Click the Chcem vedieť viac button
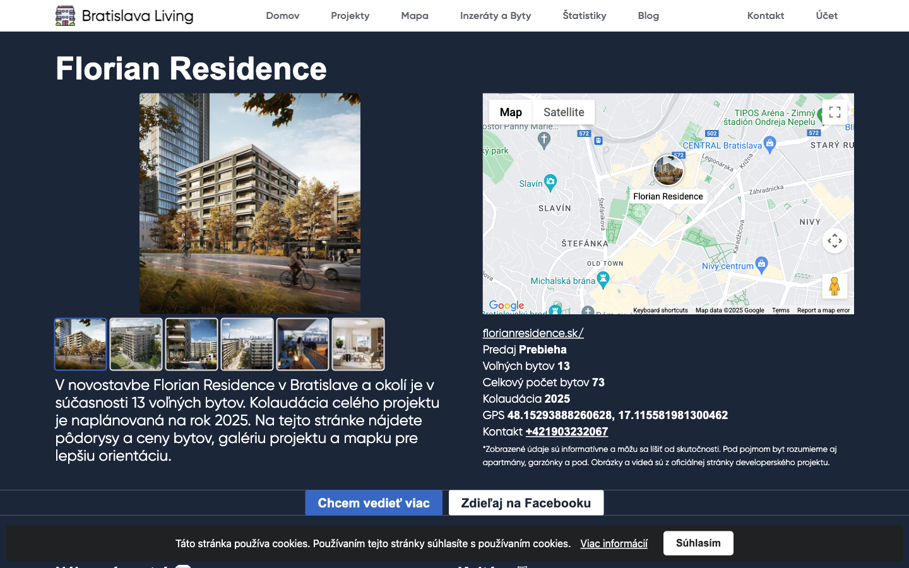The width and height of the screenshot is (909, 568). click(373, 502)
